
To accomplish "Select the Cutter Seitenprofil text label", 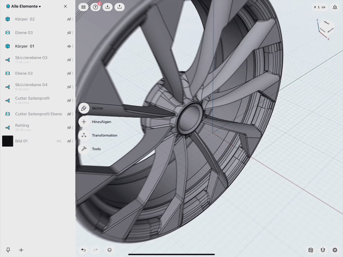I will [32, 98].
